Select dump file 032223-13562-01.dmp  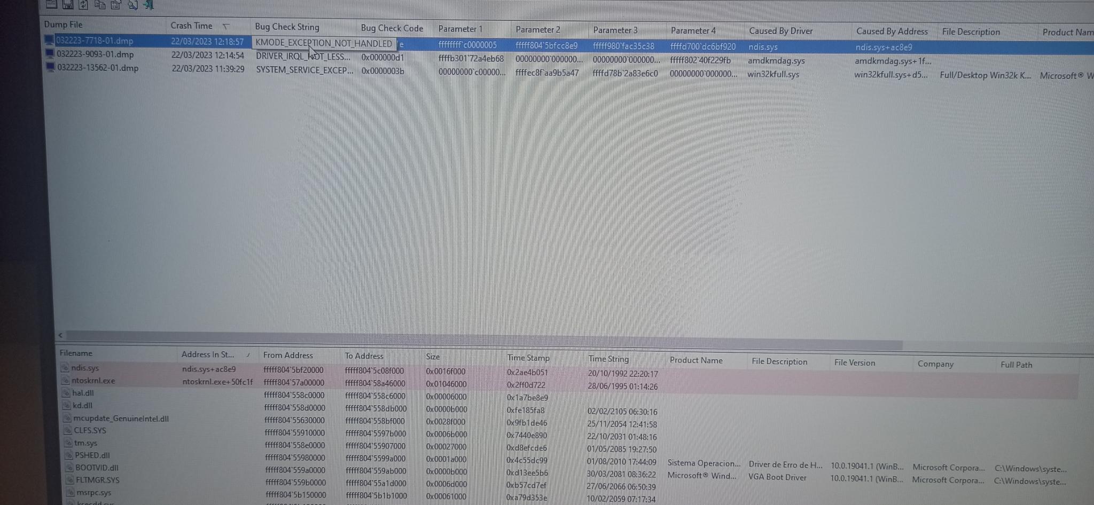pos(98,68)
